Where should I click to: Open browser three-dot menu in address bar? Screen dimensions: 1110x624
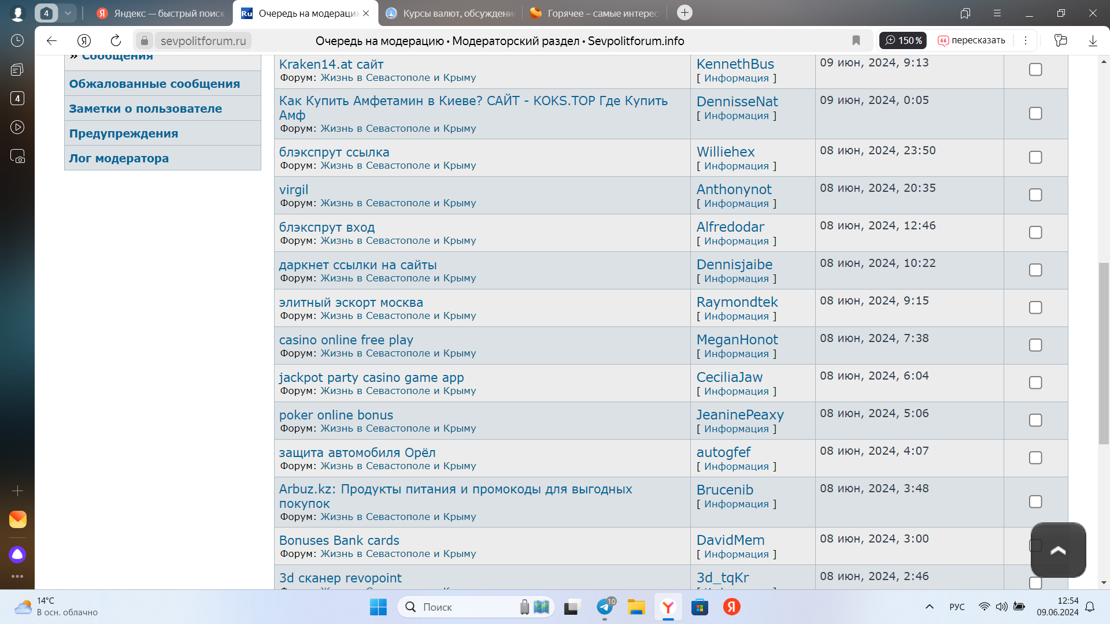[1026, 40]
